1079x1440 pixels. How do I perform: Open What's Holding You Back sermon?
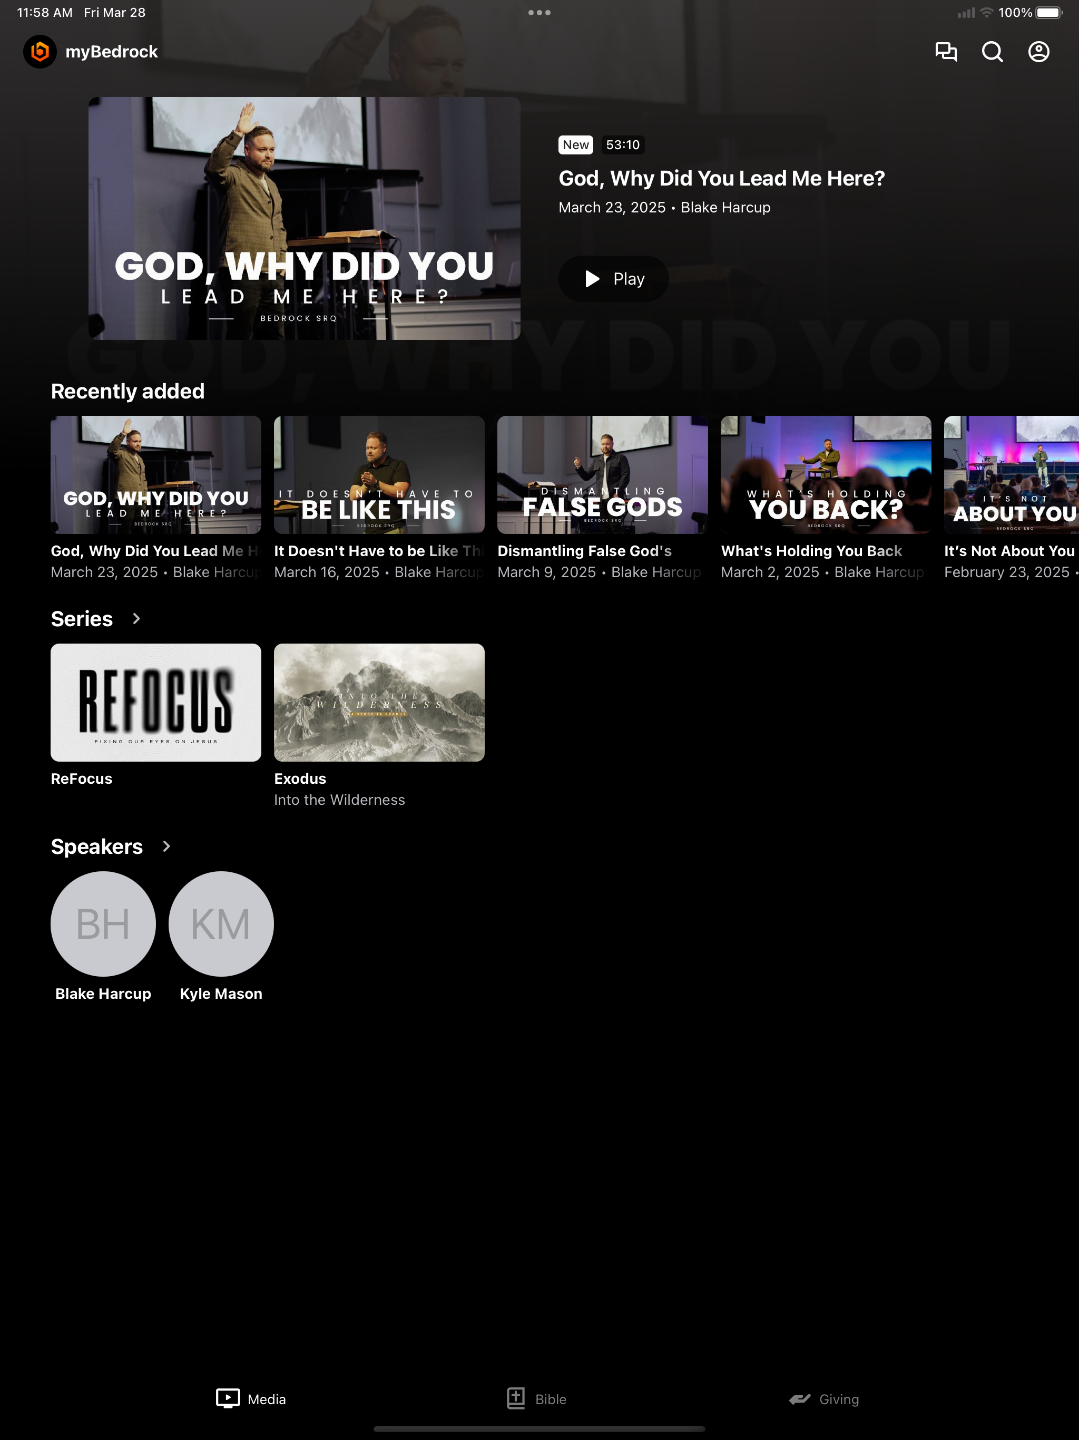pyautogui.click(x=825, y=474)
